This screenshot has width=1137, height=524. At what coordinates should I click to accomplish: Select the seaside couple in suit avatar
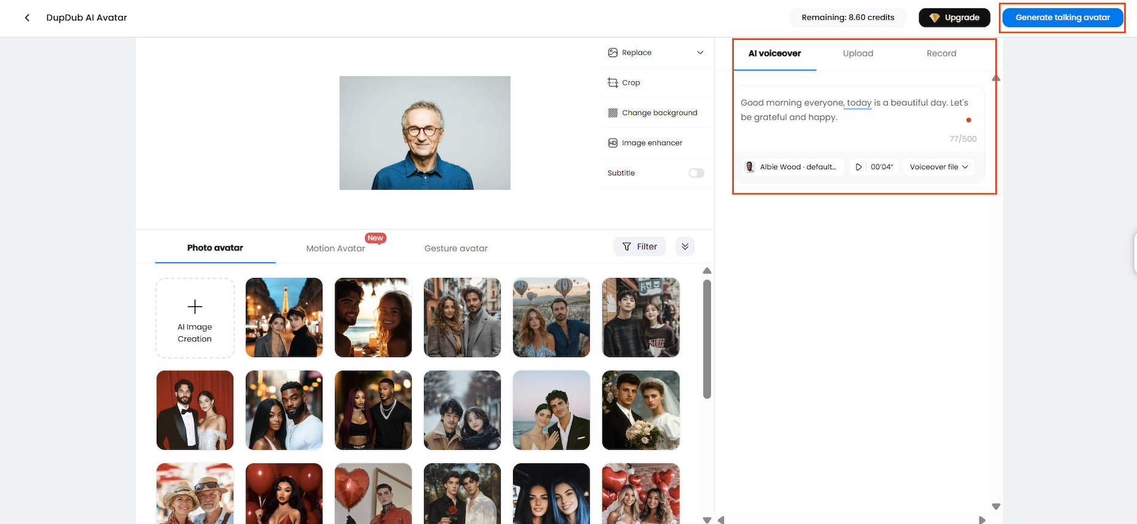pyautogui.click(x=552, y=410)
